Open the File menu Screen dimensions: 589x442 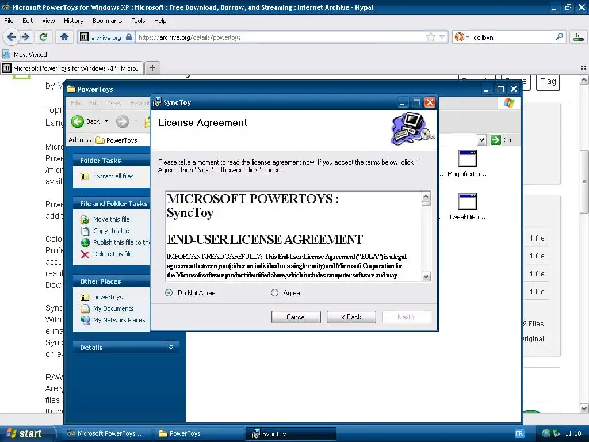9,21
